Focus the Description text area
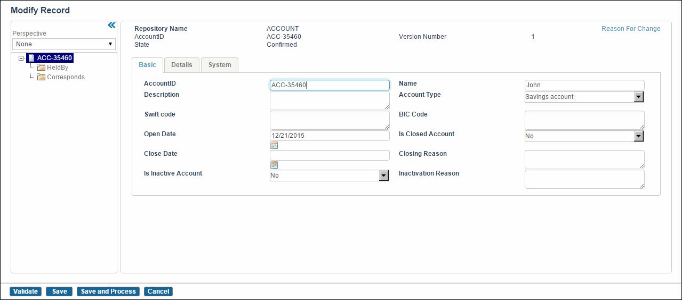 click(330, 101)
